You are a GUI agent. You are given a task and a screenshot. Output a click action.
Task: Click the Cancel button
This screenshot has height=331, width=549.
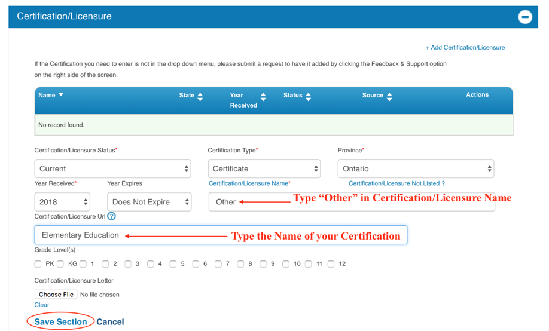[110, 322]
